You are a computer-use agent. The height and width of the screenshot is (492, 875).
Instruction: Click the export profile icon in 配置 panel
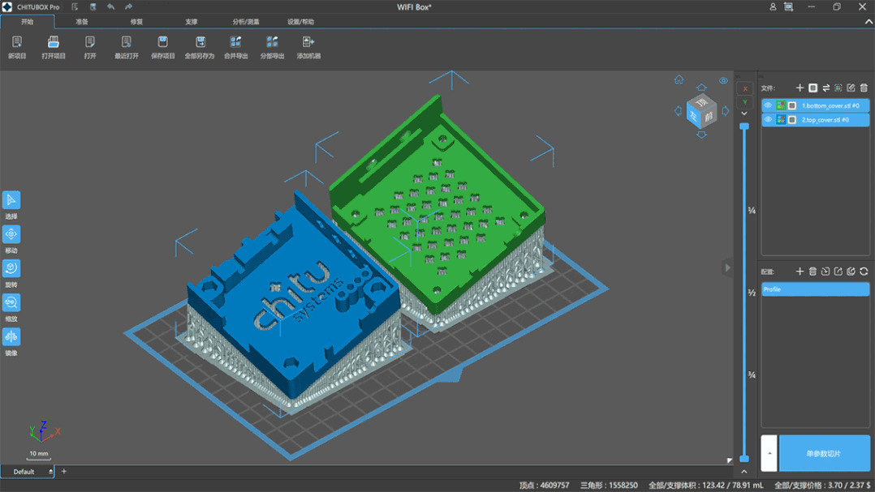(x=838, y=272)
